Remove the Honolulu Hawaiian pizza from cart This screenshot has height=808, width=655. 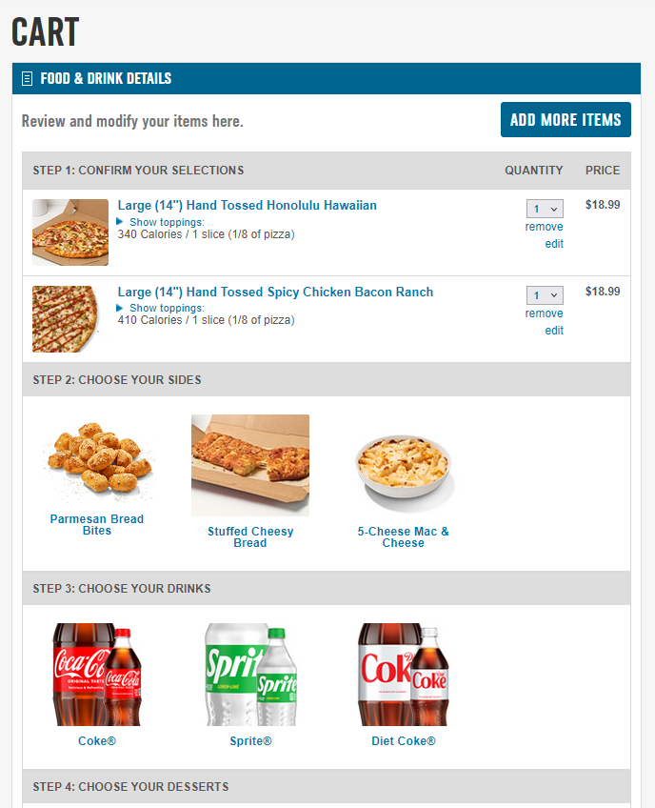[x=544, y=227]
